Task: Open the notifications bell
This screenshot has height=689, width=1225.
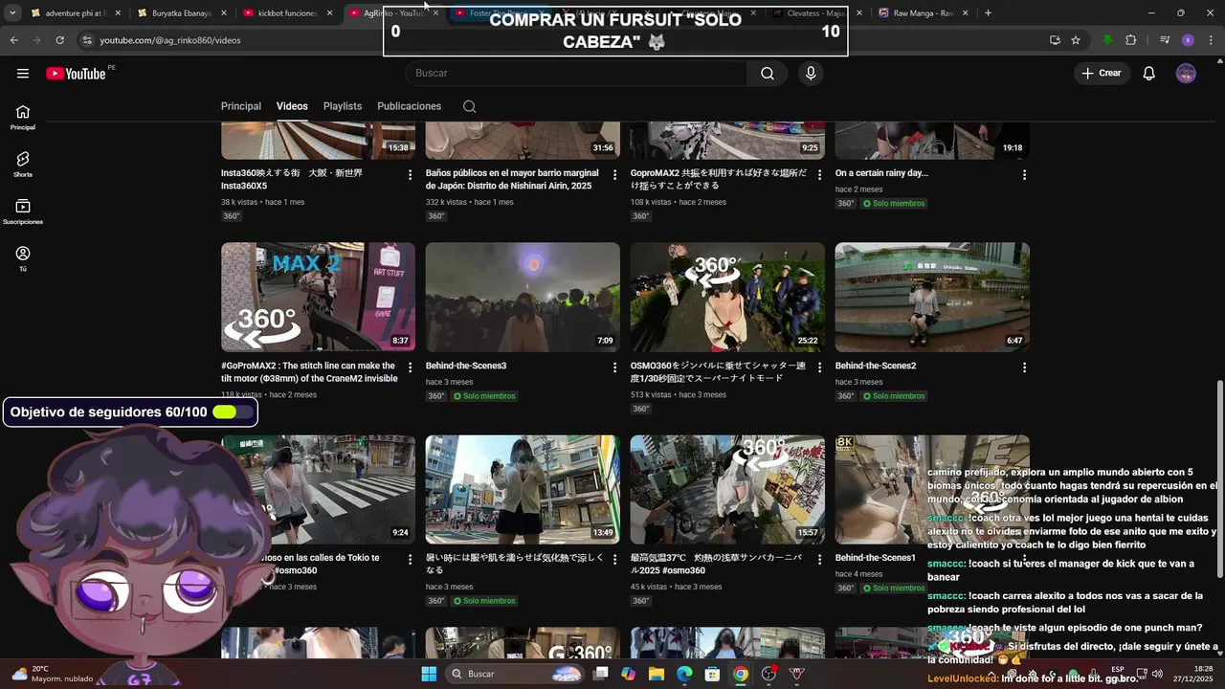Action: coord(1149,74)
